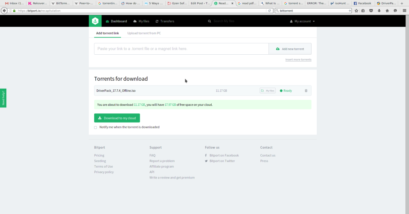Close the current Read... tab

tap(232, 3)
